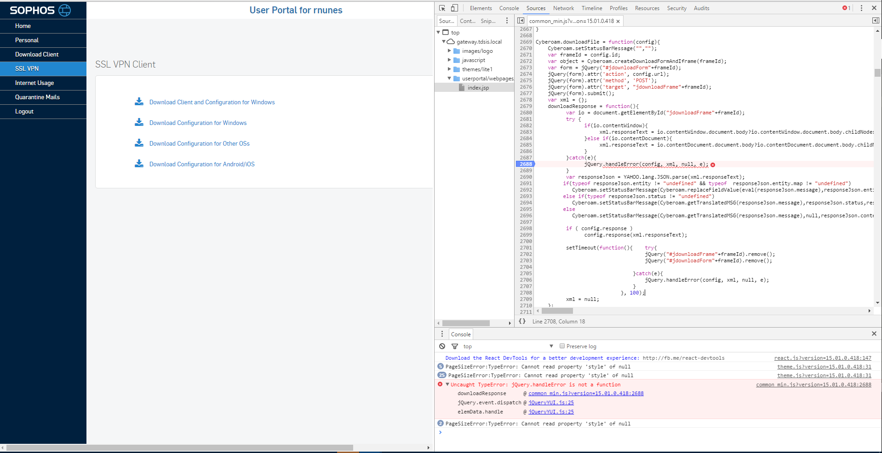This screenshot has width=882, height=453.
Task: Open react.js?version=15.01.0.418:147 source link
Action: [822, 358]
